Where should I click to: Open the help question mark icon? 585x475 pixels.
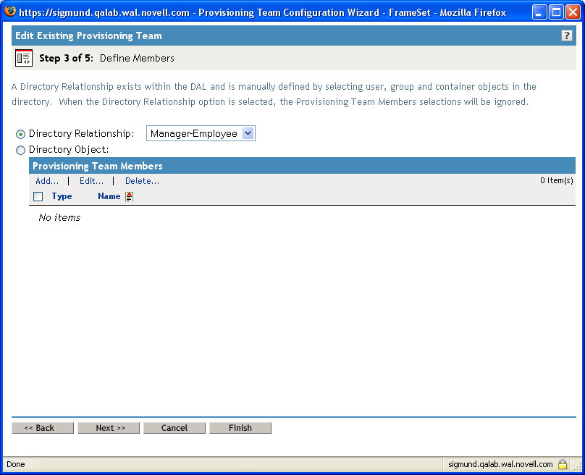(x=566, y=35)
